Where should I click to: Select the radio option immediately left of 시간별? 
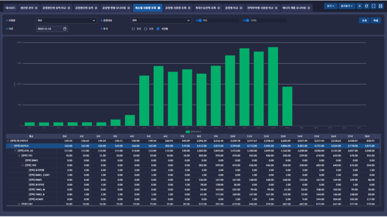tap(146, 29)
